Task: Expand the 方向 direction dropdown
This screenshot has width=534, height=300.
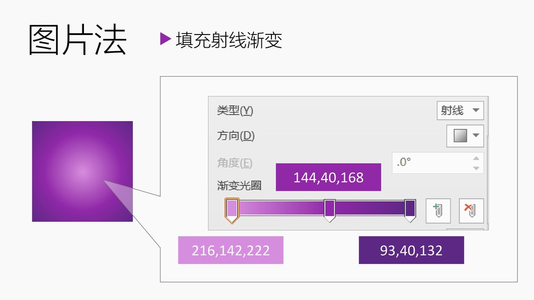Action: click(x=476, y=136)
